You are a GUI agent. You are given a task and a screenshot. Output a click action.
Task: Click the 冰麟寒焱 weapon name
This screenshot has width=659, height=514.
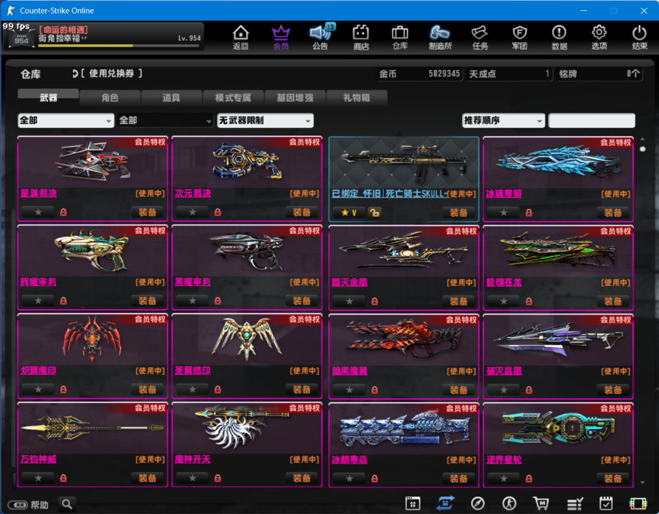[x=349, y=460]
